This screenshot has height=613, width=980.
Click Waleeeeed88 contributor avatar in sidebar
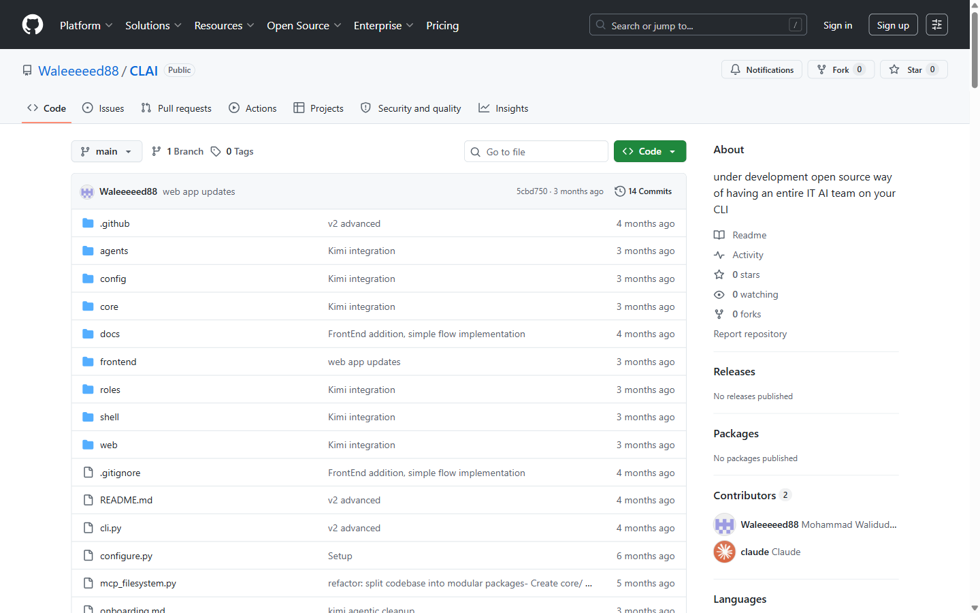[x=724, y=524]
